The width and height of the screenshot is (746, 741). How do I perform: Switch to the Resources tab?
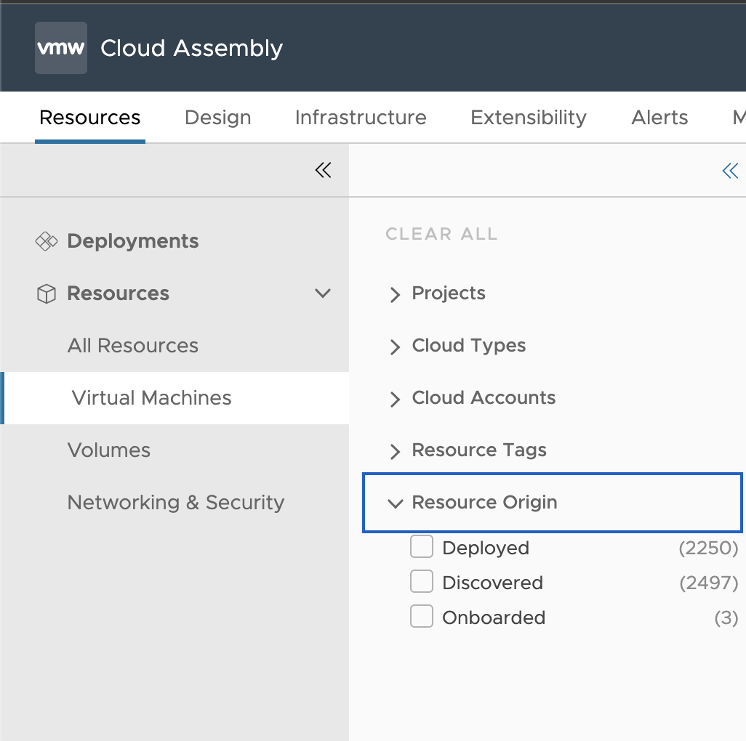click(90, 118)
